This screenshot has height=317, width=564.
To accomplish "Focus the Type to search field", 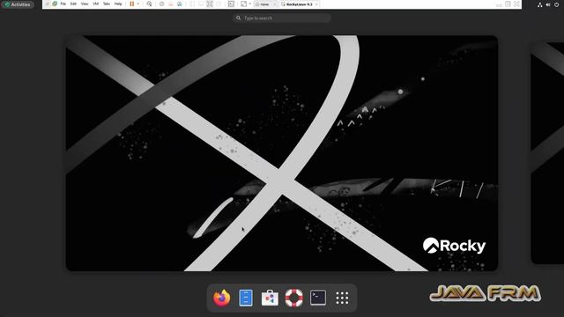I will coord(282,18).
